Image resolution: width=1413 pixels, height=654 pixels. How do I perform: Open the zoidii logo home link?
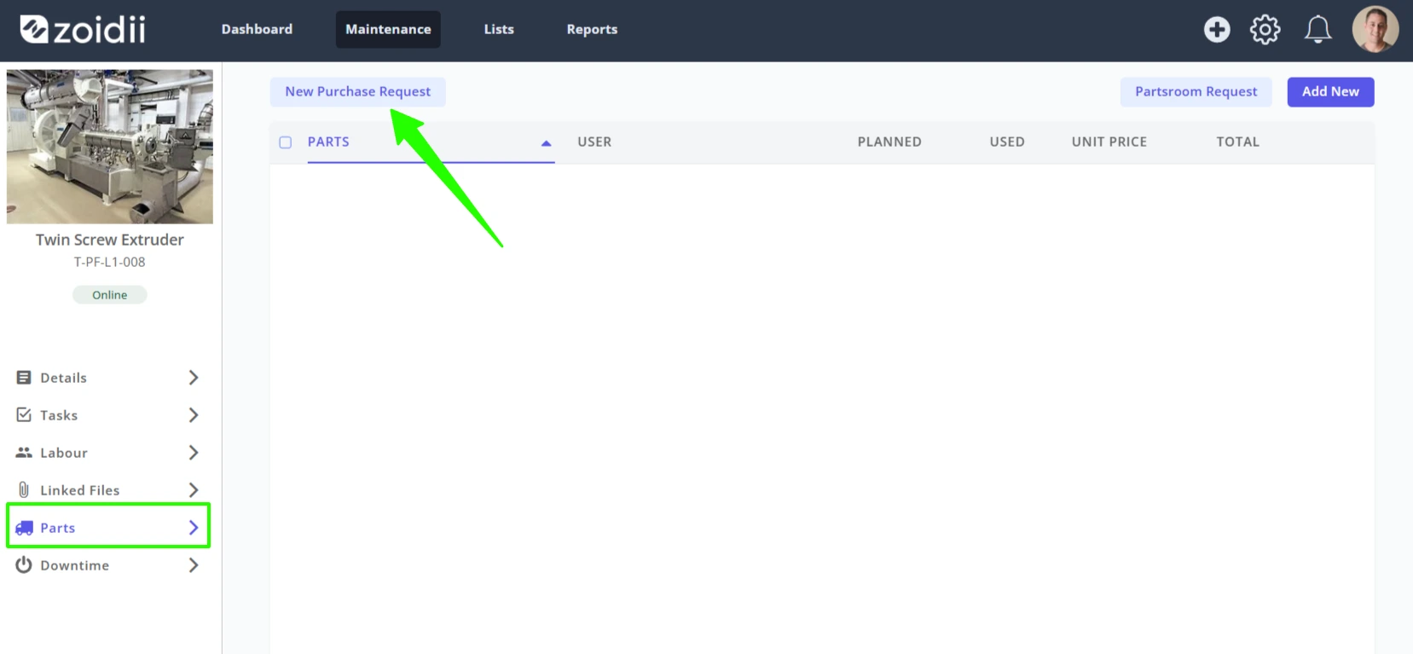tap(83, 29)
